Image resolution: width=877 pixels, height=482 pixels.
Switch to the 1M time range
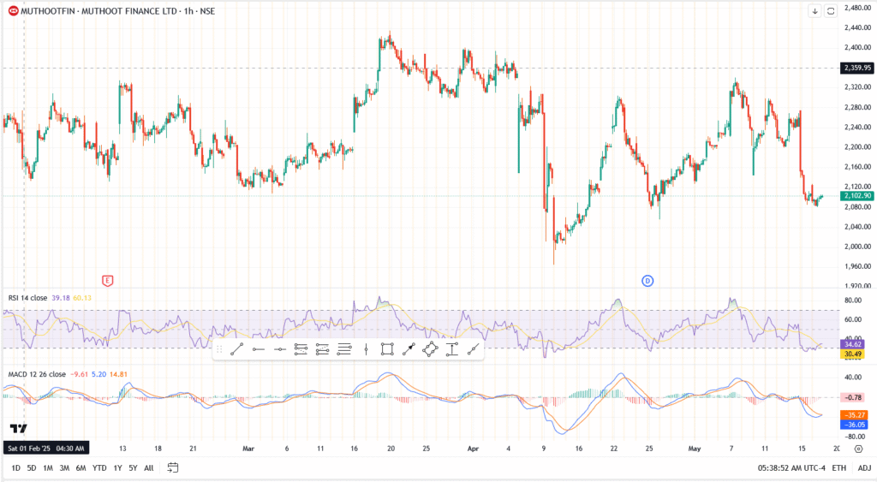pos(48,467)
